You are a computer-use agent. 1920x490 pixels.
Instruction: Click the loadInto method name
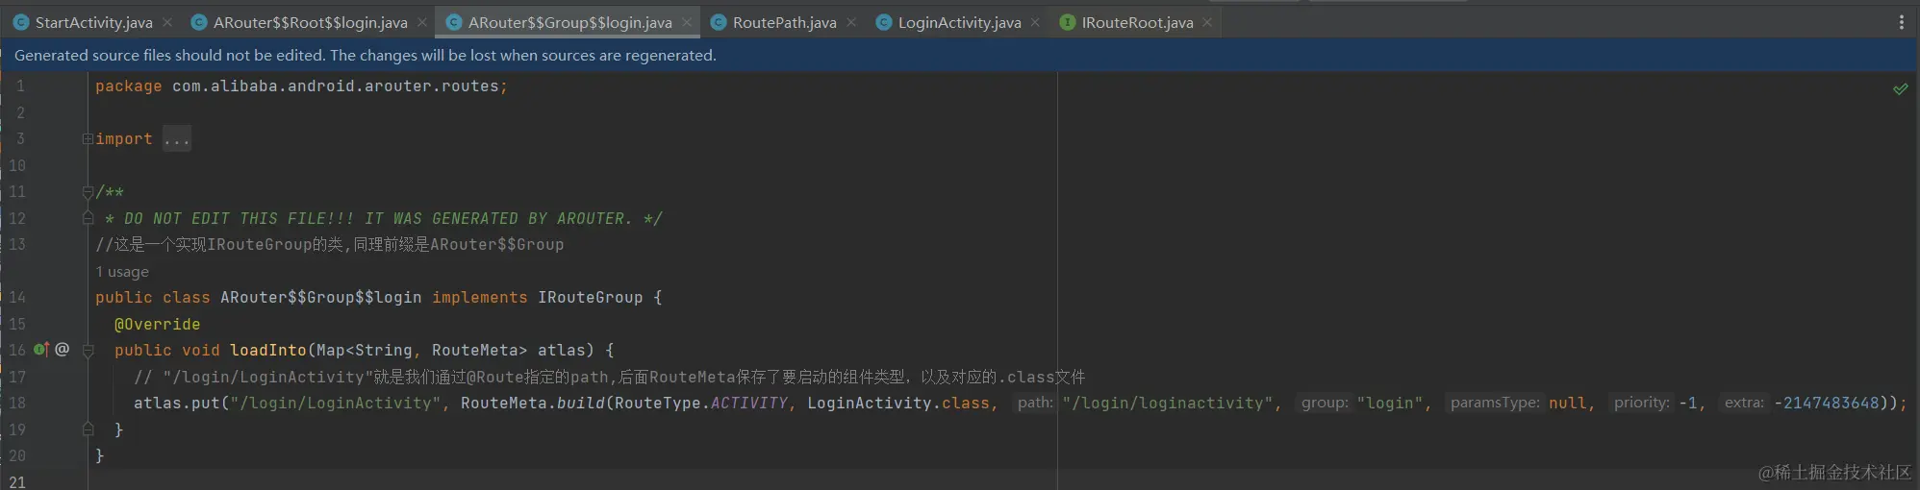pos(267,351)
